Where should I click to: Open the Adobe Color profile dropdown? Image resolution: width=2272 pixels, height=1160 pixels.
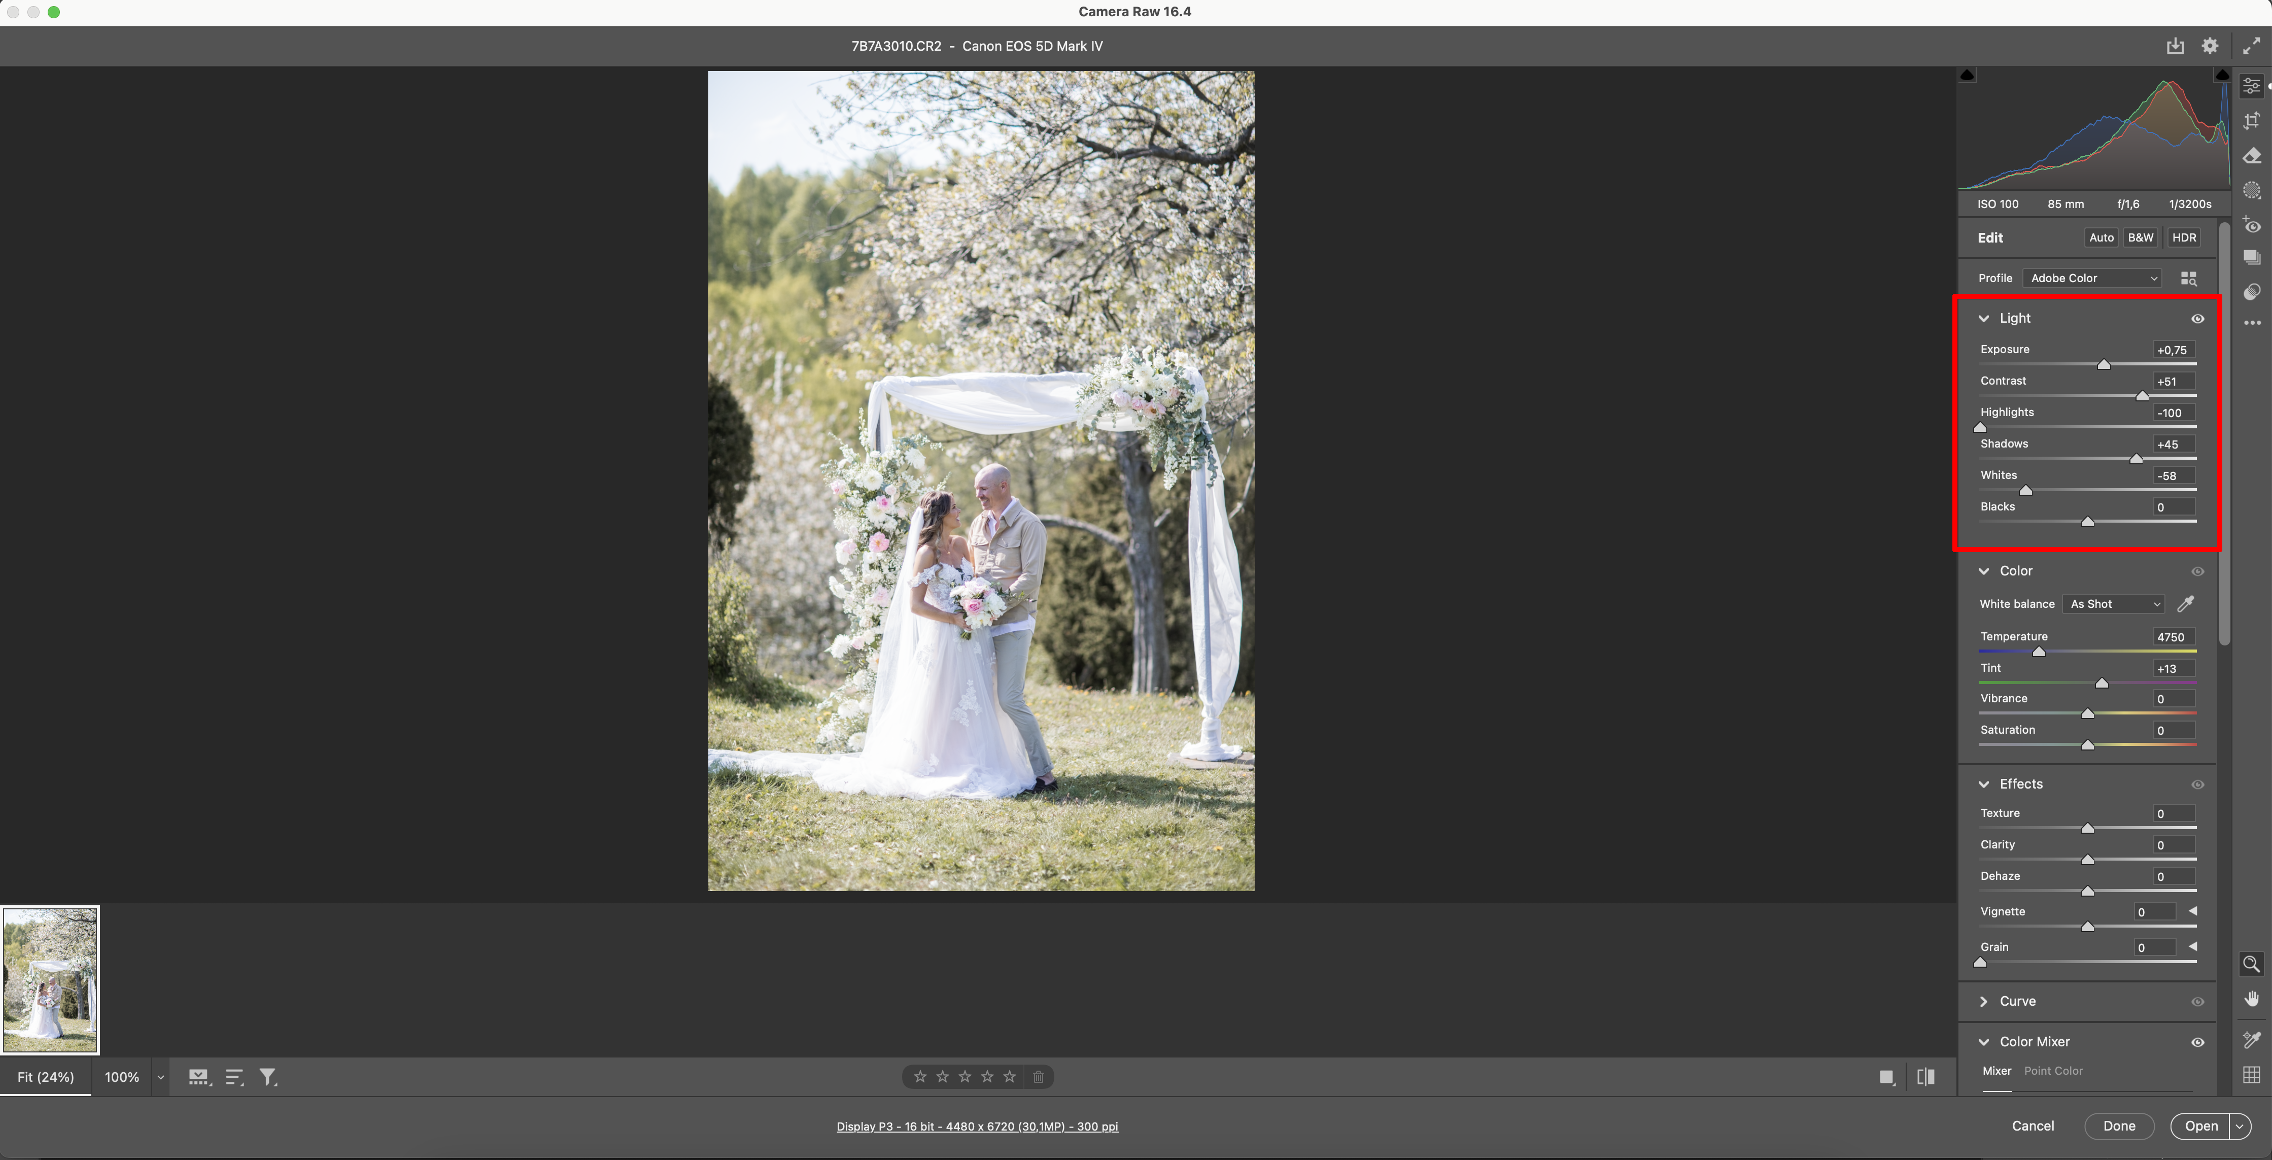click(x=2092, y=279)
